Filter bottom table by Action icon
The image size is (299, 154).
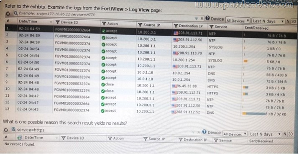pos(110,139)
